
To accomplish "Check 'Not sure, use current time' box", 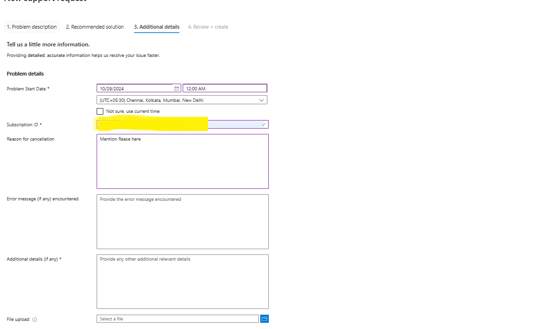I will [100, 111].
